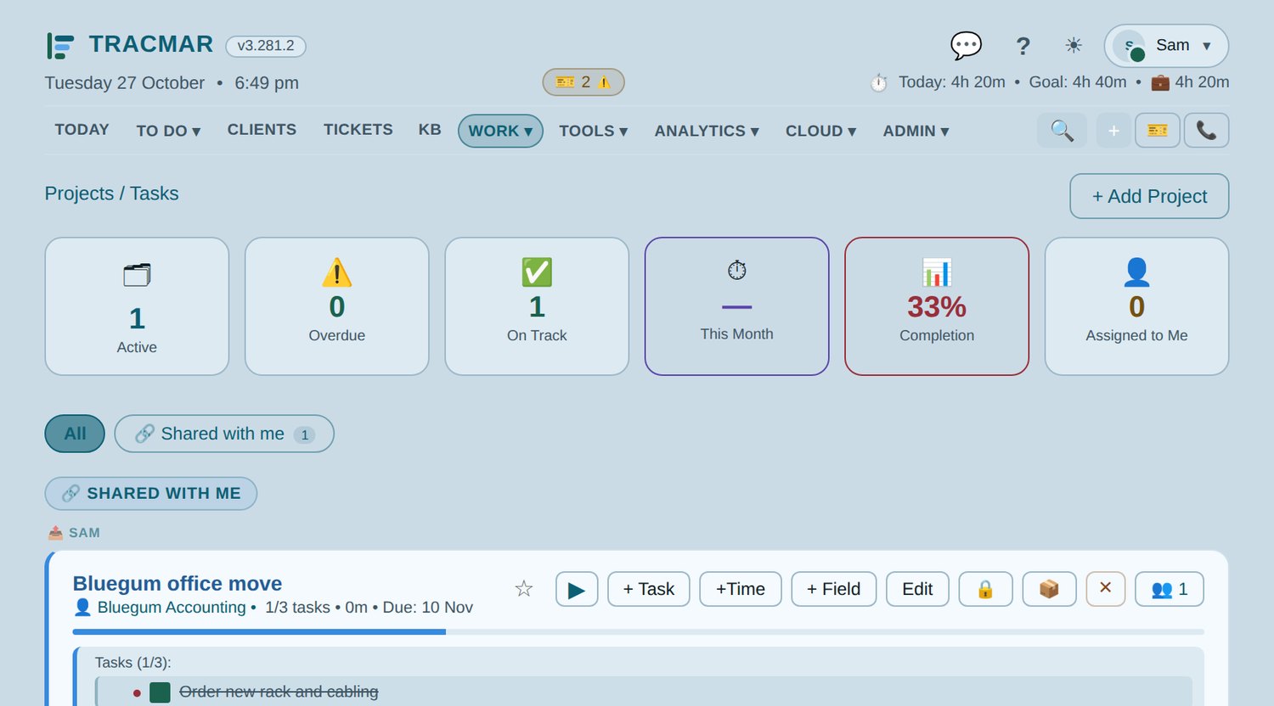Screen dimensions: 1274x706
Task: Click the version badge v3.281.2
Action: pyautogui.click(x=266, y=46)
